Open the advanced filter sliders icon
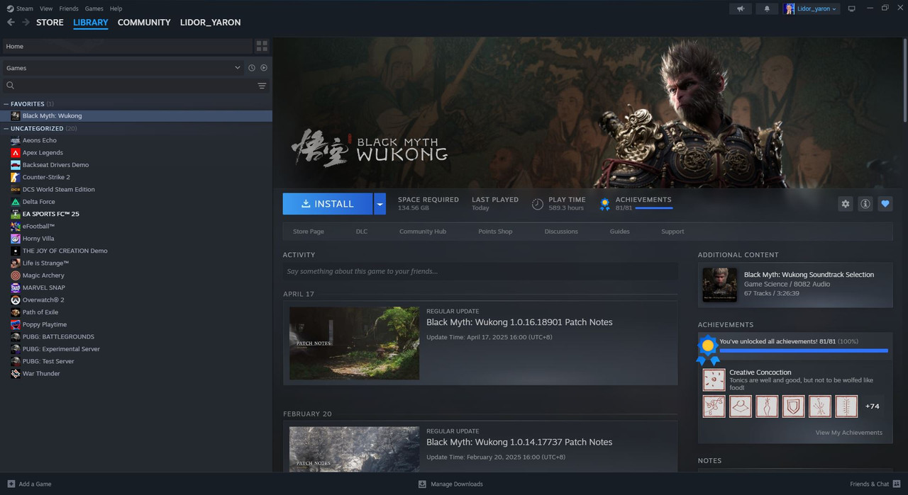This screenshot has width=908, height=495. (262, 86)
